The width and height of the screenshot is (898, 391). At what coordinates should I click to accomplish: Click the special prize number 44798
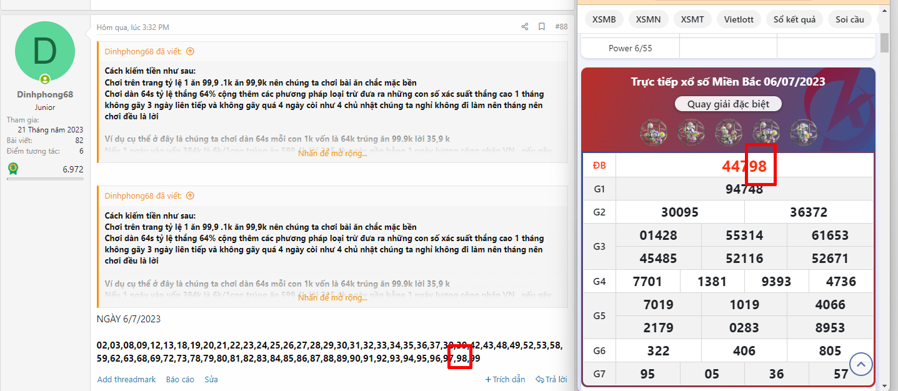point(744,166)
